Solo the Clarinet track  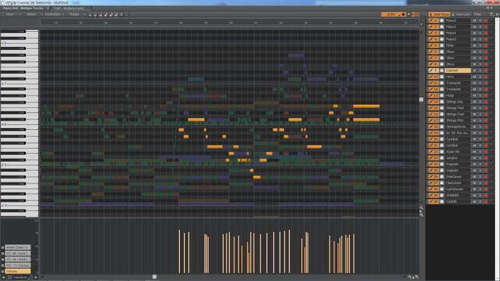point(480,71)
